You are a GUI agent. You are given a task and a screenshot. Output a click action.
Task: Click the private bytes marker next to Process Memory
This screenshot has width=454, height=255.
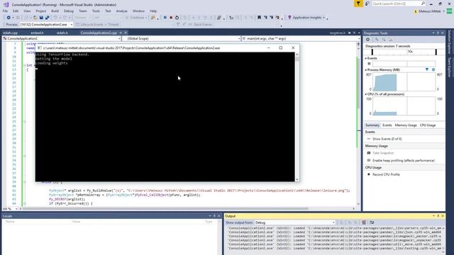433,69
